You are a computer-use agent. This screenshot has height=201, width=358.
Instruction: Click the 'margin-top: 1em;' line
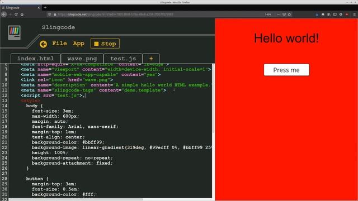[54, 132]
